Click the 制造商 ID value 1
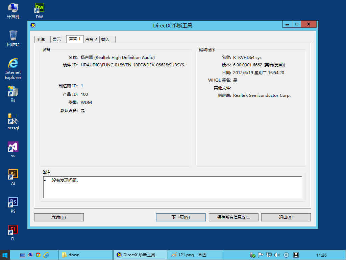 tap(82, 86)
